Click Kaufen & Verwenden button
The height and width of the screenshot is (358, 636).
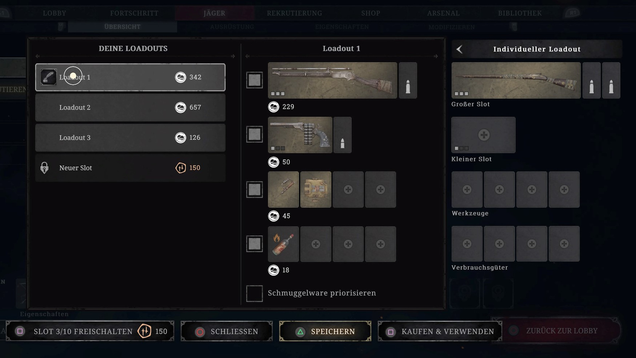click(440, 331)
